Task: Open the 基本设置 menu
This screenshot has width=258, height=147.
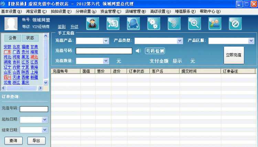Action: coord(11,11)
